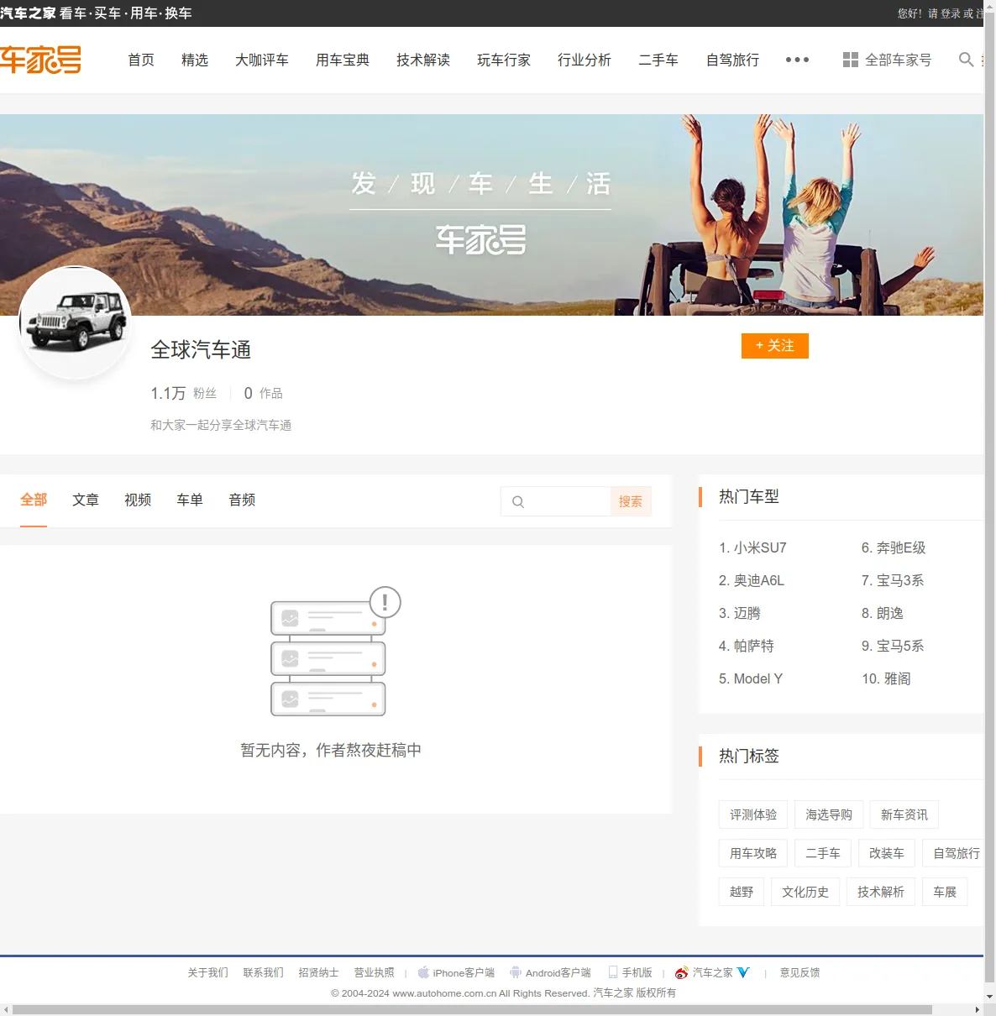Click the 搜索 button
996x1016 pixels.
(x=631, y=501)
